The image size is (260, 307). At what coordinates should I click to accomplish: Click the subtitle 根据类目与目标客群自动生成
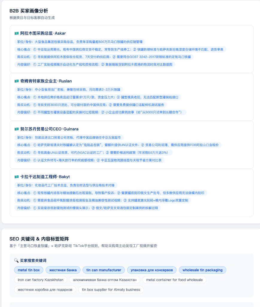pos(32,18)
